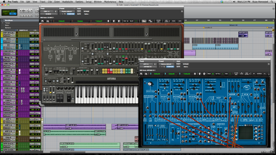Open ARP2600 V2 plugin selector dropdown
This screenshot has height=155, width=276.
[x=148, y=67]
